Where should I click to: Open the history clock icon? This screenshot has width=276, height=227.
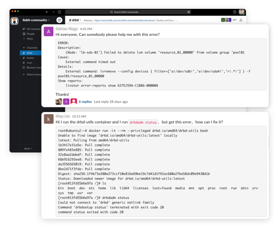click(x=60, y=12)
